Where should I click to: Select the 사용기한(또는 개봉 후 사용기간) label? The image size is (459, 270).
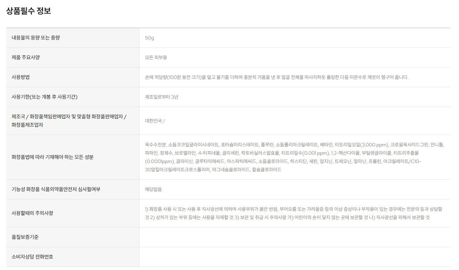click(x=44, y=97)
